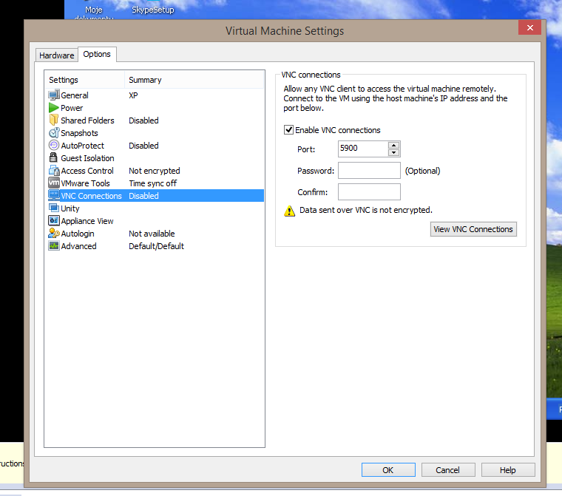Click the Summary column header
The image size is (562, 496).
tap(194, 80)
